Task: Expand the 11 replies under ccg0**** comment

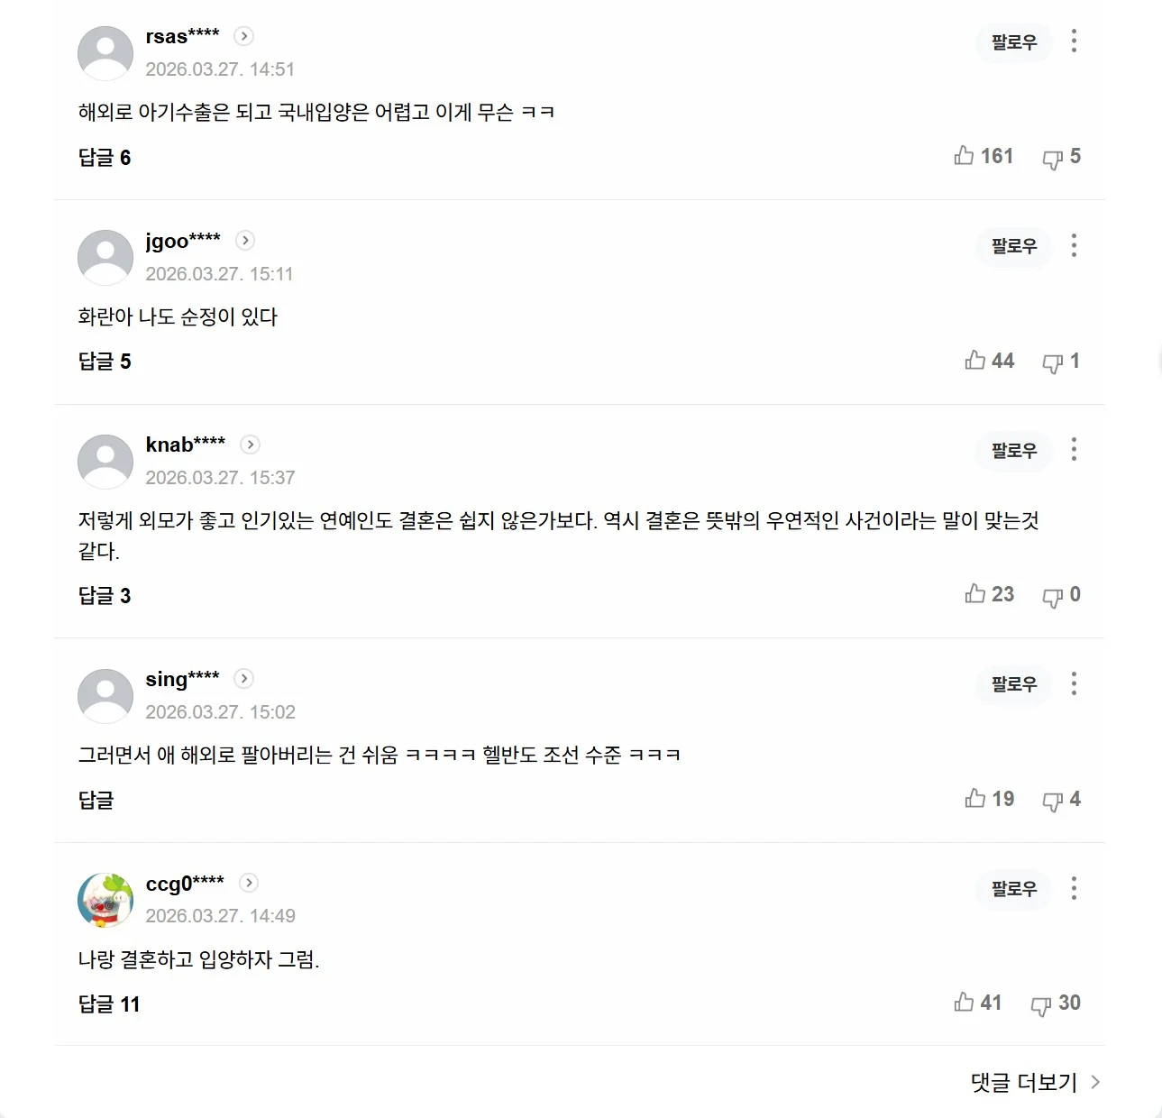Action: [109, 1003]
